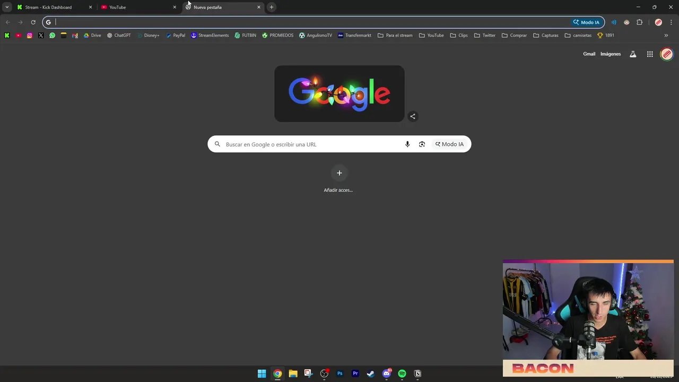Click Modo IA in the address bar
The height and width of the screenshot is (382, 679).
586,22
